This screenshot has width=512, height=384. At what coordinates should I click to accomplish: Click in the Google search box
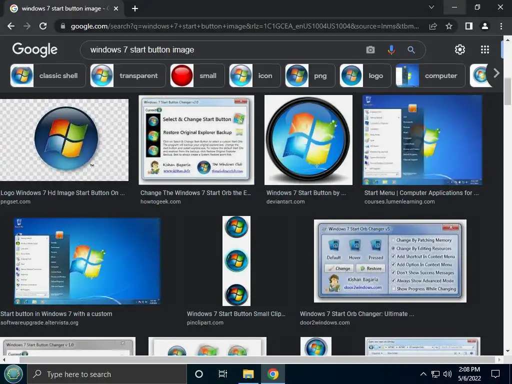tap(225, 49)
